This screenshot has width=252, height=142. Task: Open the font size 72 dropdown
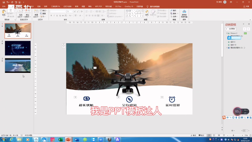[72, 12]
